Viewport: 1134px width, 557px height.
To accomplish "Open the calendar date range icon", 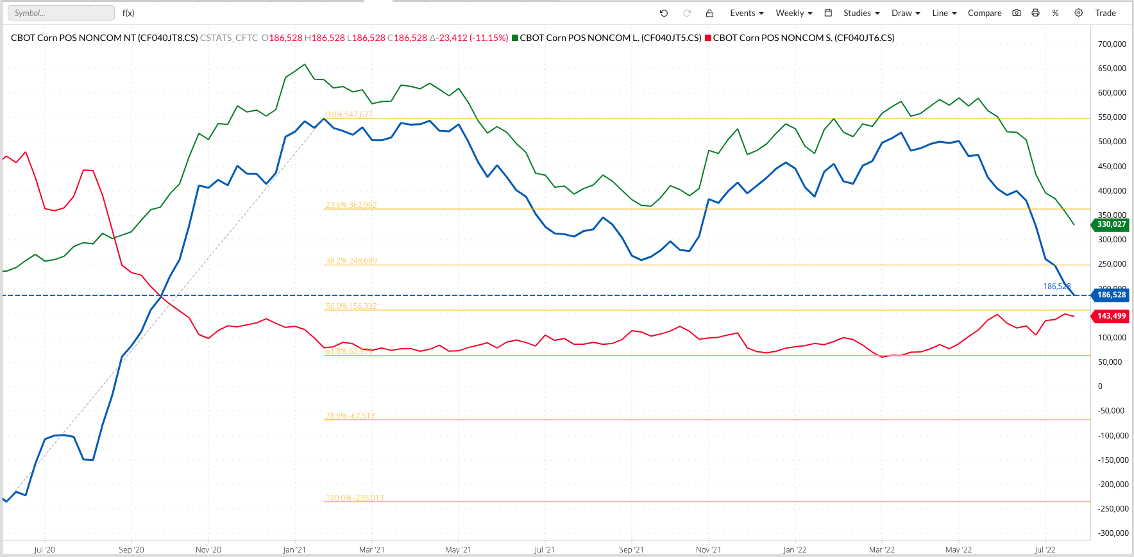I will 828,13.
